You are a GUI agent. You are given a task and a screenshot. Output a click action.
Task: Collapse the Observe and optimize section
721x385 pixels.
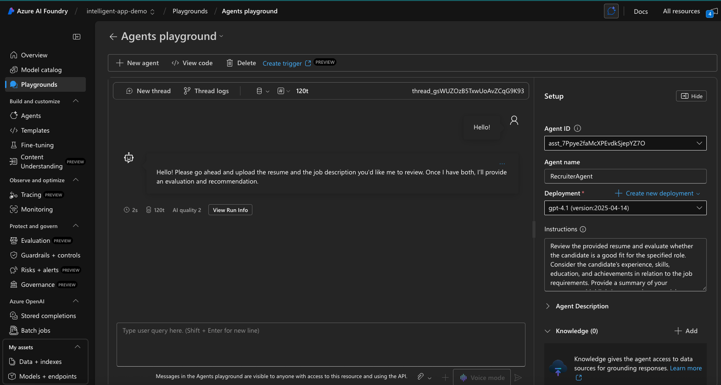click(76, 180)
